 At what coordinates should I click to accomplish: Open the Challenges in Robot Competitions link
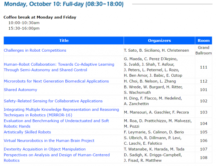(x=35, y=50)
